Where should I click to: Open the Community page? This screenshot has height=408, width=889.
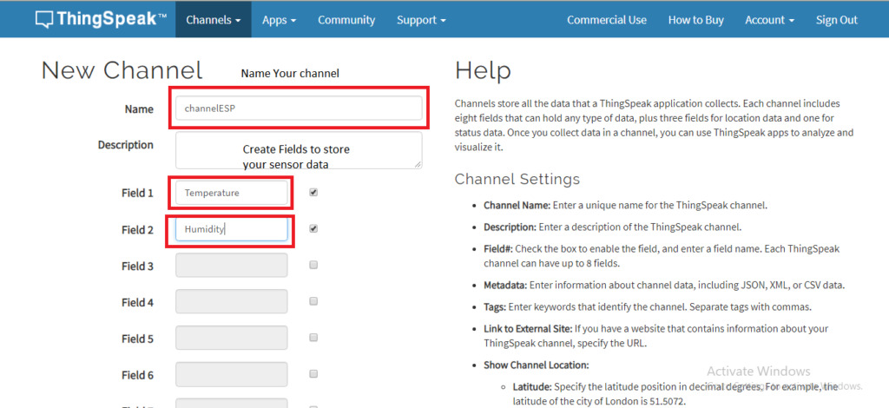pos(346,20)
